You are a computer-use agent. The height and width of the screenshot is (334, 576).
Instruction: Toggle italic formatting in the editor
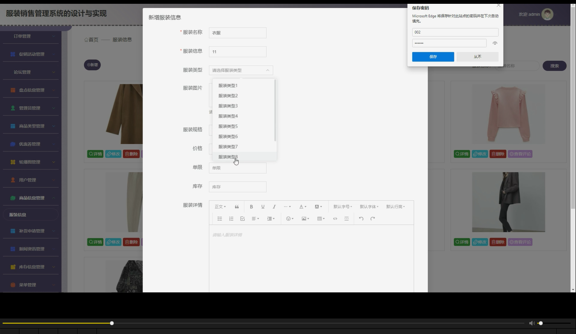tap(274, 206)
